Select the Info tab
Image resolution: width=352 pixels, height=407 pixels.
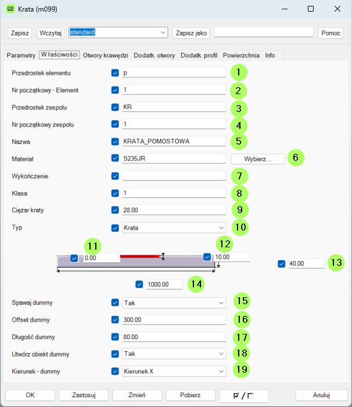[x=270, y=55]
